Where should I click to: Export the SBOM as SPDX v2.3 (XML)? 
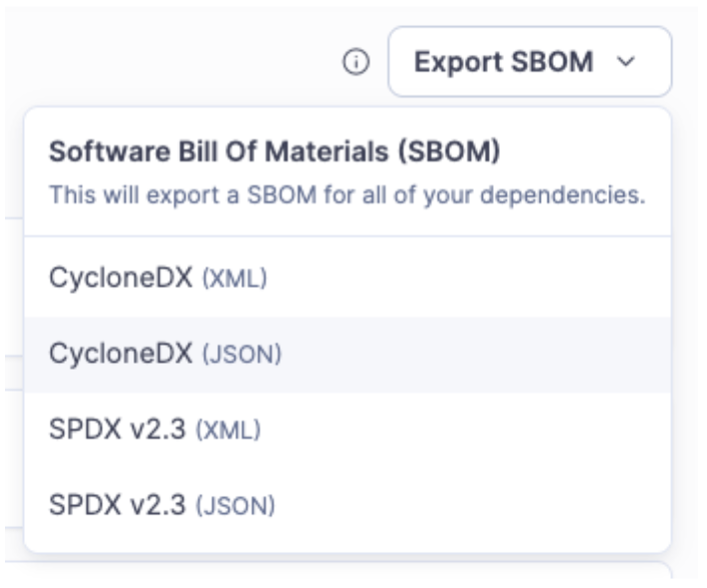[x=154, y=430]
